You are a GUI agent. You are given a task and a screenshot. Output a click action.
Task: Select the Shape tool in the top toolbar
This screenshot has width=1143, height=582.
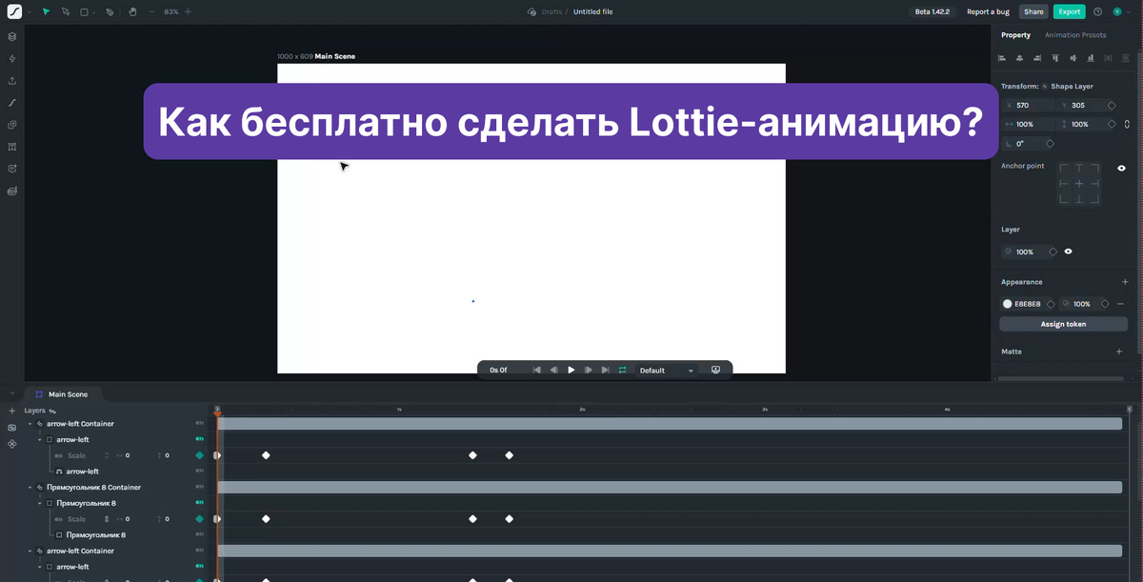coord(84,11)
